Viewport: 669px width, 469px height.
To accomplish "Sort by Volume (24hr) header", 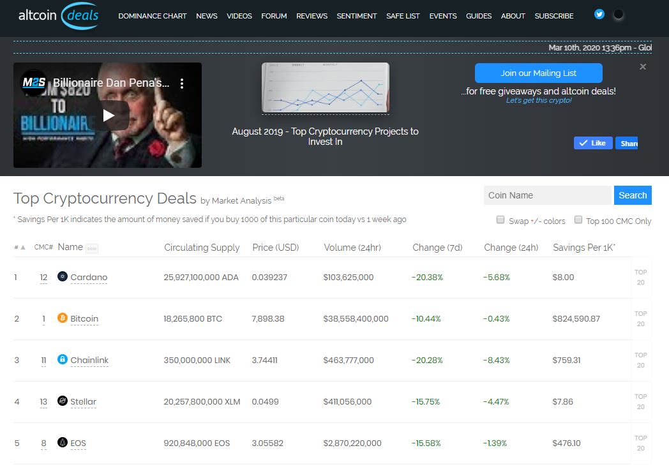I will (x=352, y=248).
